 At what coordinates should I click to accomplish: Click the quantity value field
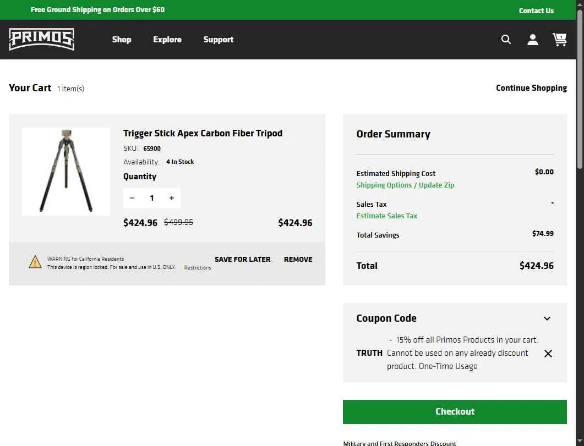pos(152,199)
